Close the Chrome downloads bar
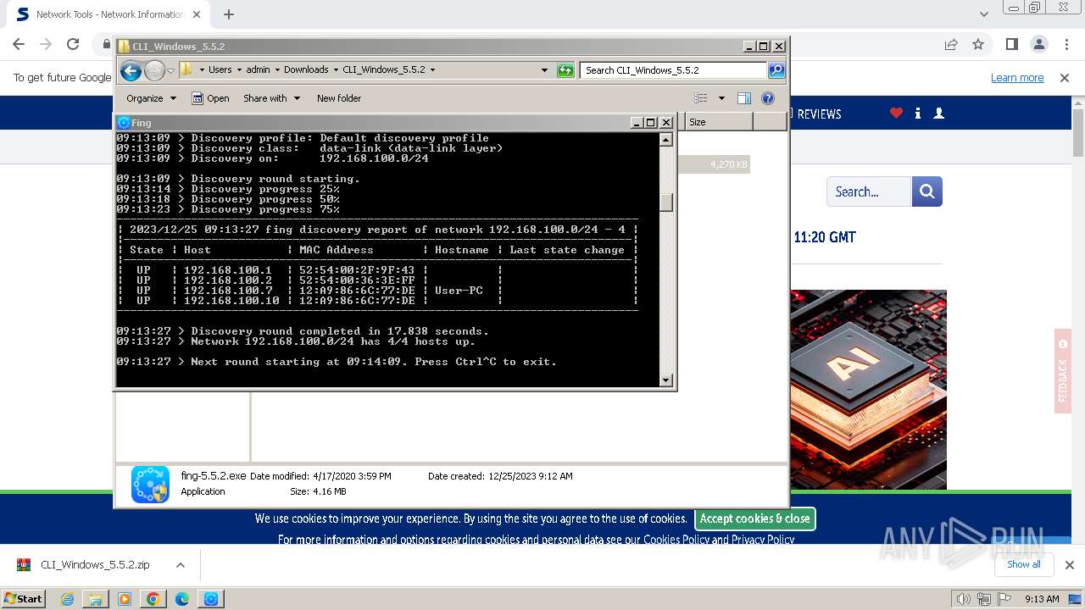 click(1069, 565)
